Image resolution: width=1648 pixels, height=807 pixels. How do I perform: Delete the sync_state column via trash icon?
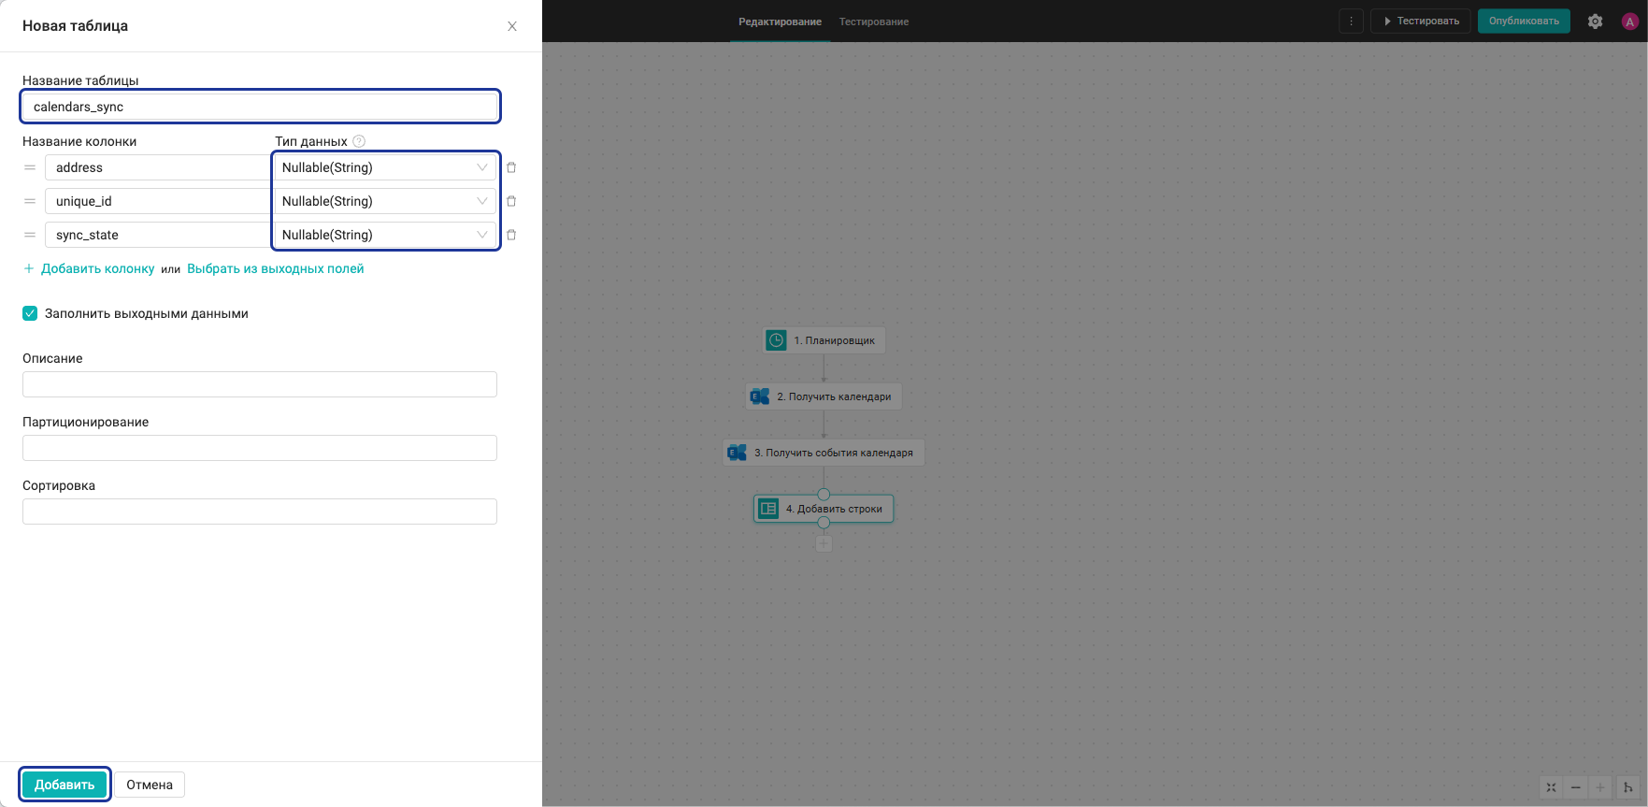tap(511, 235)
